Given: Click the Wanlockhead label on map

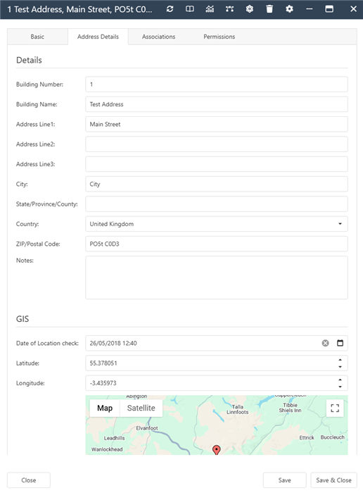Looking at the screenshot, I should tap(107, 449).
